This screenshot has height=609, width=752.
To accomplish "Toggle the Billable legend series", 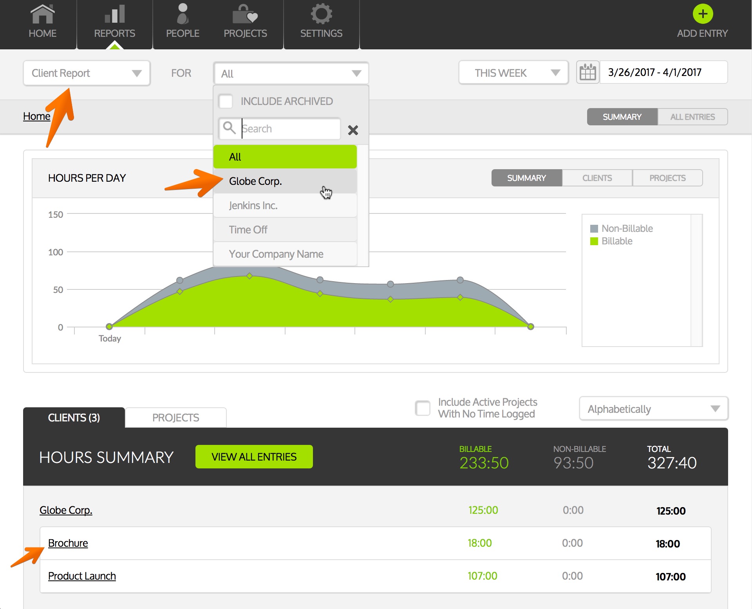I will tap(611, 241).
